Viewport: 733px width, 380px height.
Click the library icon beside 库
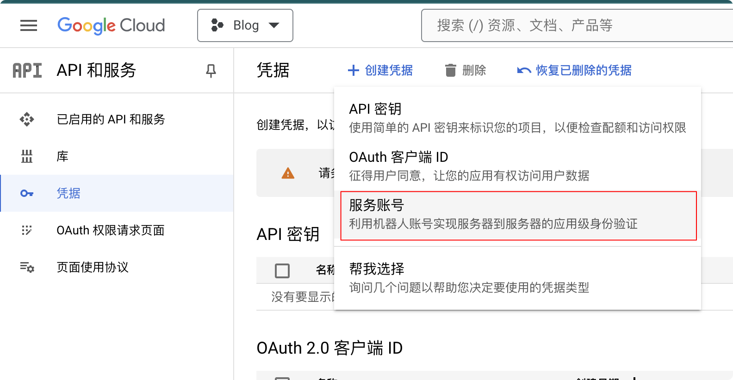click(27, 156)
